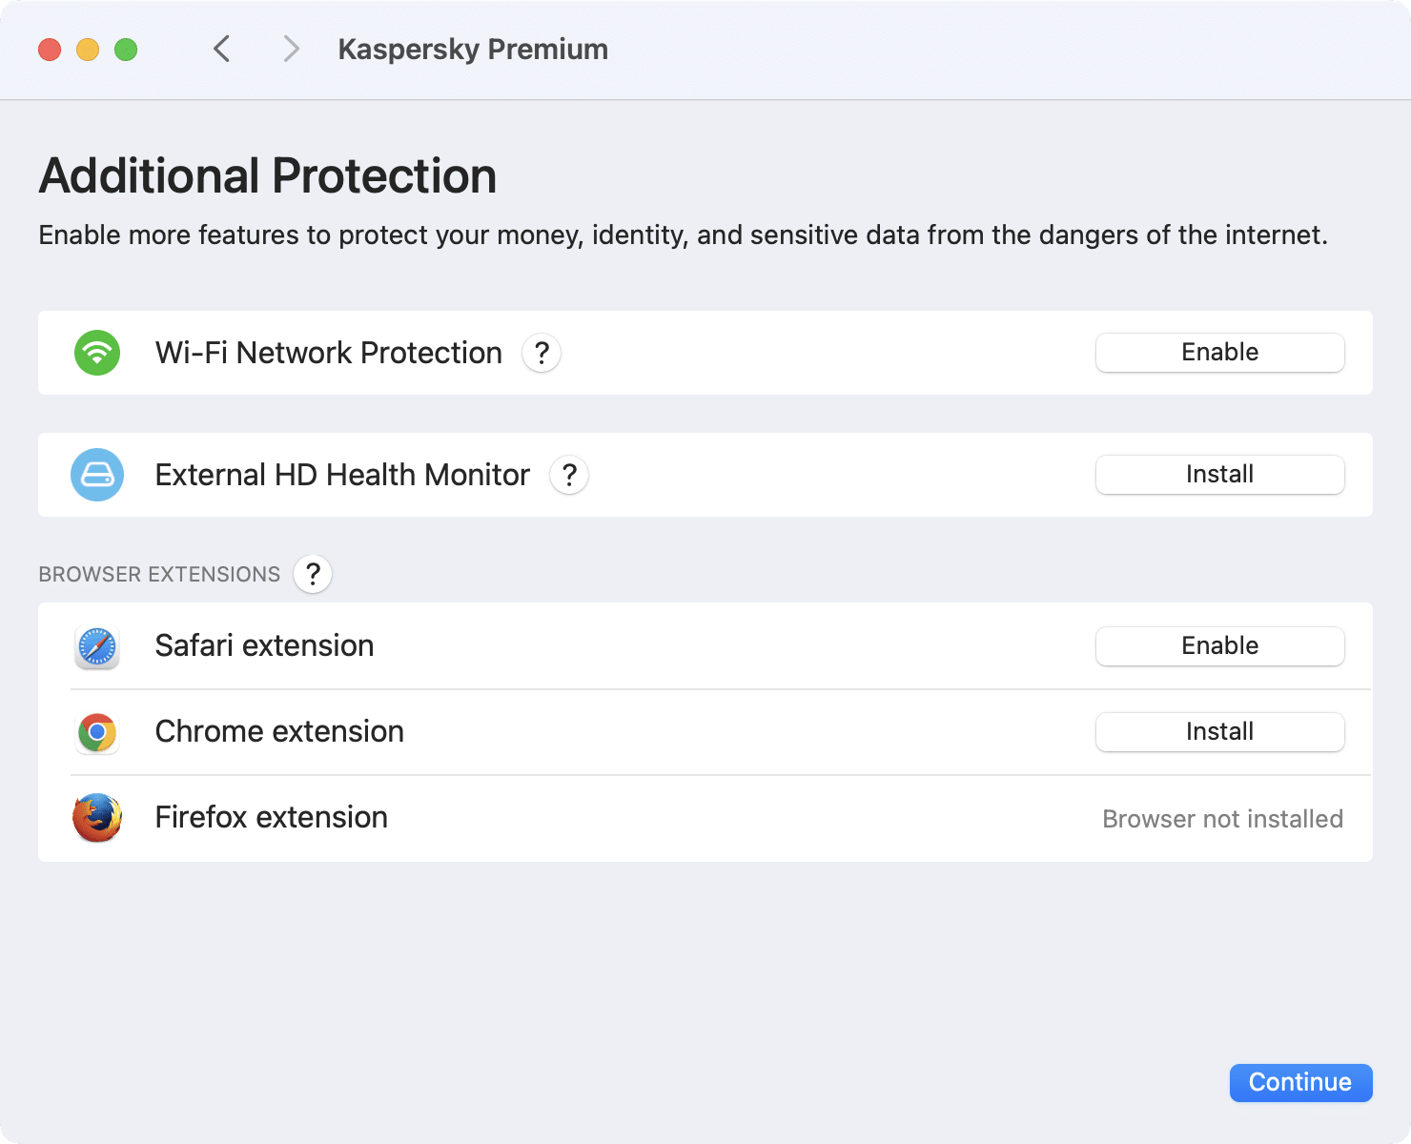Viewport: 1411px width, 1144px height.
Task: Click the Browser not installed label
Action: pyautogui.click(x=1223, y=818)
